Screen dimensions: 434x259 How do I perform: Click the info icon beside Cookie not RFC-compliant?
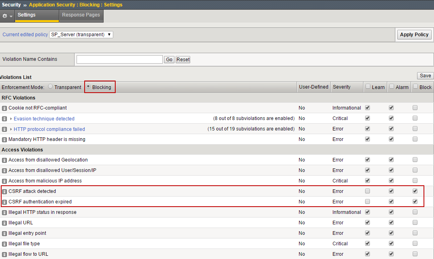pos(4,108)
